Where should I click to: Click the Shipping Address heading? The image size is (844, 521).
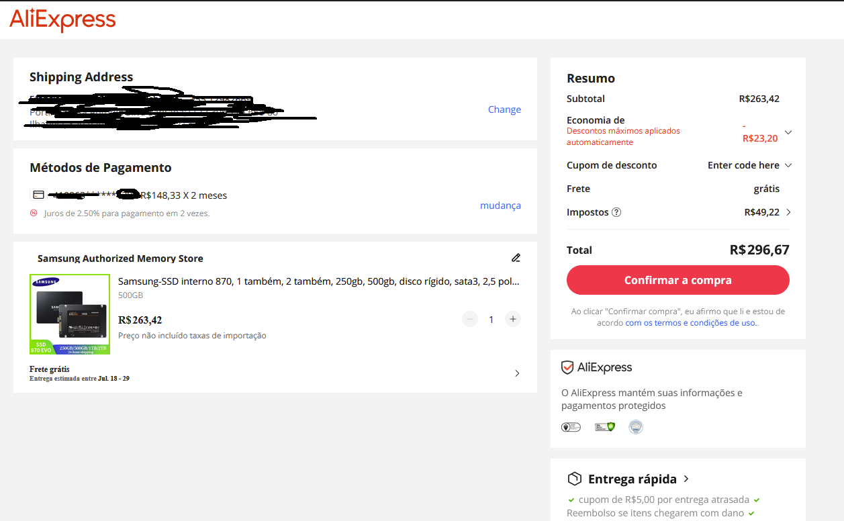(x=81, y=77)
